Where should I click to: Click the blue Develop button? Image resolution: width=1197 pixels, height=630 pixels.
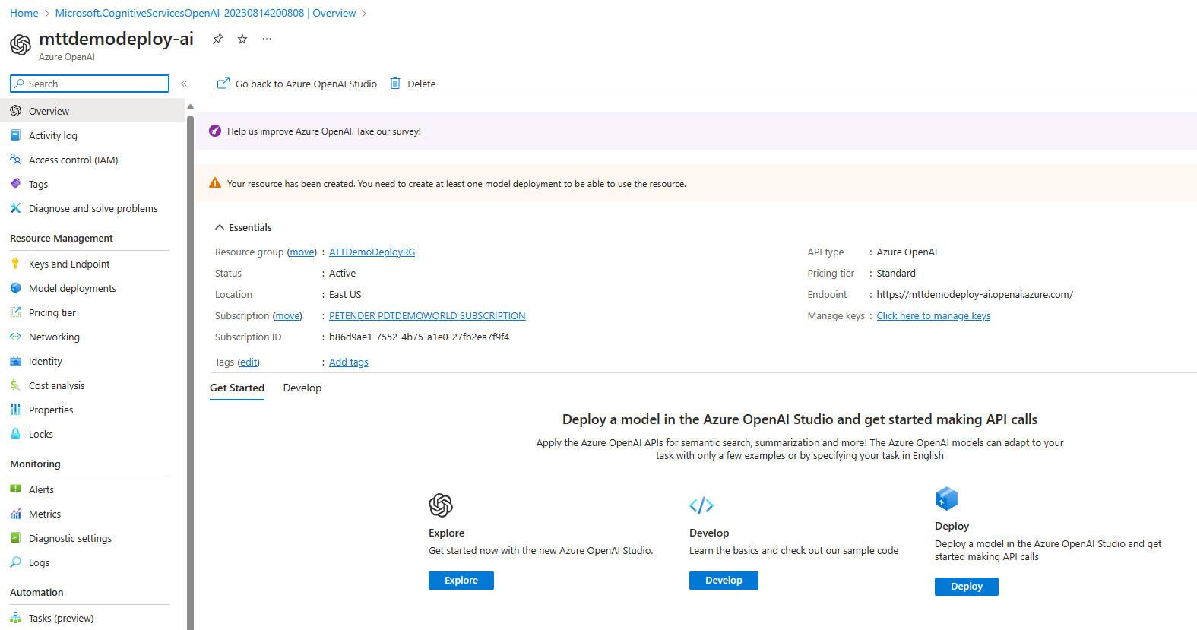tap(724, 581)
